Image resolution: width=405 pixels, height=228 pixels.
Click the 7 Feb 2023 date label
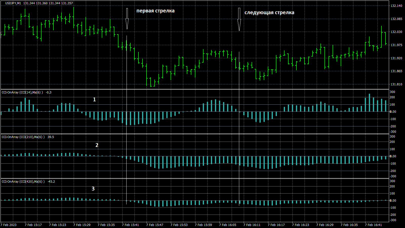pyautogui.click(x=9, y=225)
